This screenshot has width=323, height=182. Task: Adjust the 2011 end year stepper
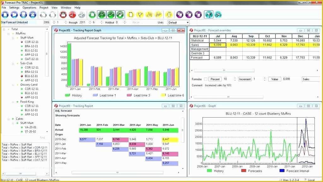pyautogui.click(x=90, y=22)
